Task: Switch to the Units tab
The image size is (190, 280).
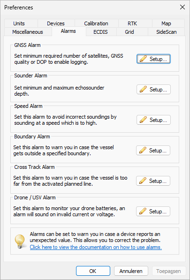Action: coord(19,23)
